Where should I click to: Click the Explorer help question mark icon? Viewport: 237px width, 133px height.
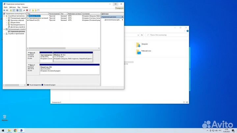click(188, 31)
